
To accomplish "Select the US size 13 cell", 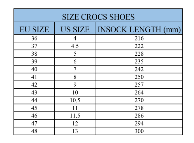I will pos(75,131).
